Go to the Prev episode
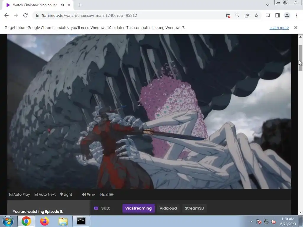Image resolution: width=303 pixels, height=227 pixels. 88,194
